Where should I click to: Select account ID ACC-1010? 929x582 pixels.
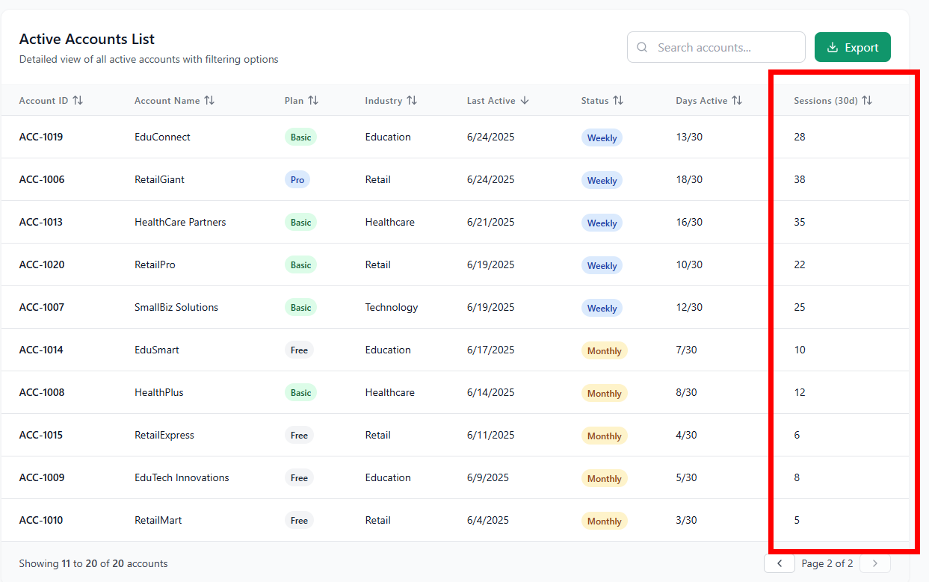click(41, 520)
